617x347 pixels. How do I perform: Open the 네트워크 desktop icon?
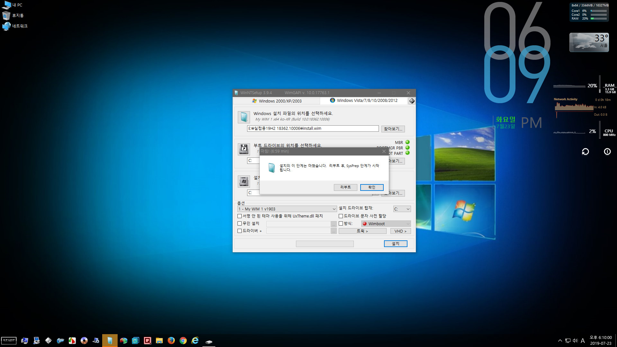tap(15, 26)
